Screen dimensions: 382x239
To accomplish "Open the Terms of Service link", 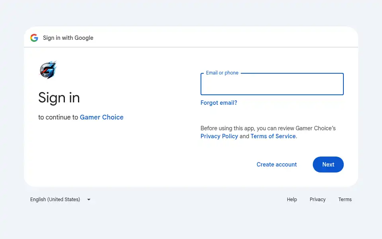I will click(x=273, y=136).
